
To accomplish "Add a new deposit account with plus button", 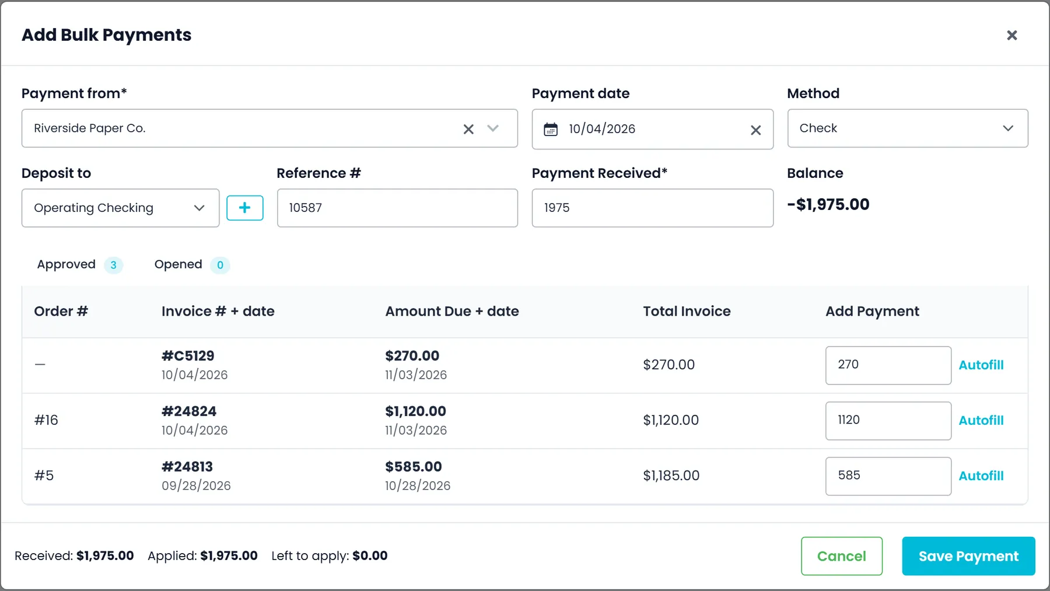I will [244, 208].
